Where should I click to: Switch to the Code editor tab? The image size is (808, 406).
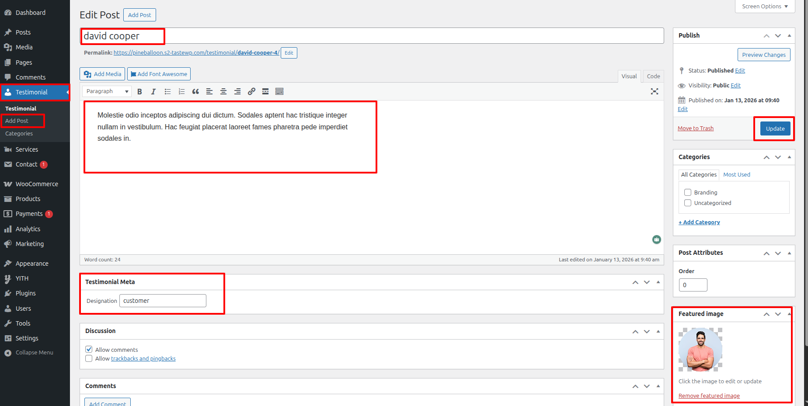point(653,76)
